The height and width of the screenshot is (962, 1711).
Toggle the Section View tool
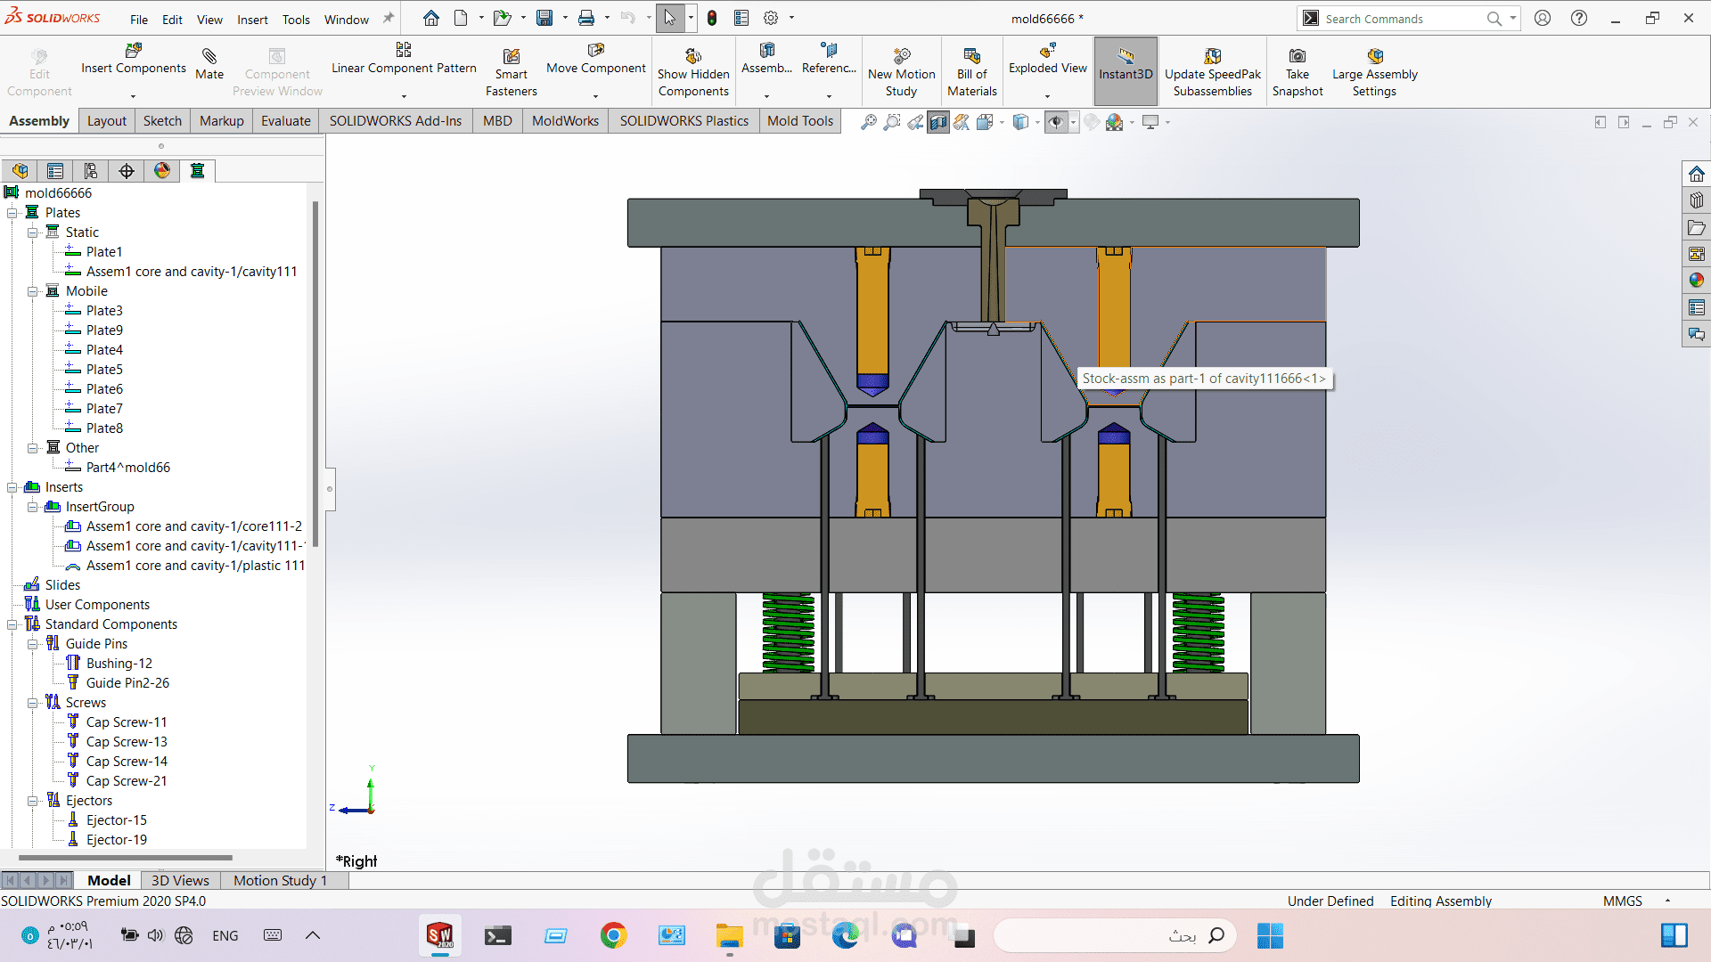pos(938,122)
